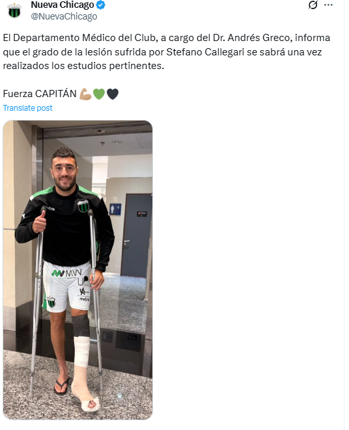This screenshot has width=349, height=430.
Task: Click the club crest on the black sweatshirt
Action: point(83,206)
